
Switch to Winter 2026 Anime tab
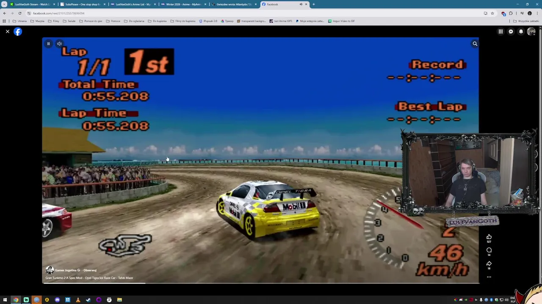(x=183, y=4)
